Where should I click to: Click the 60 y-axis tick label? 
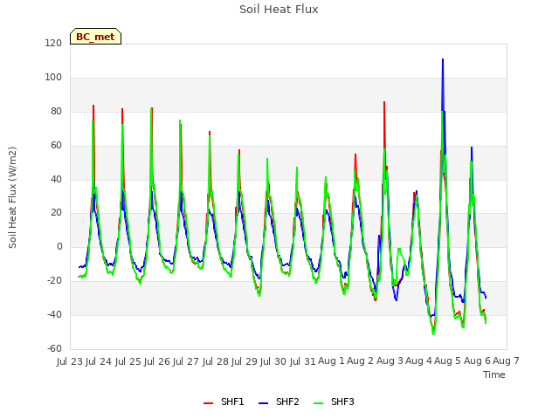(56, 146)
